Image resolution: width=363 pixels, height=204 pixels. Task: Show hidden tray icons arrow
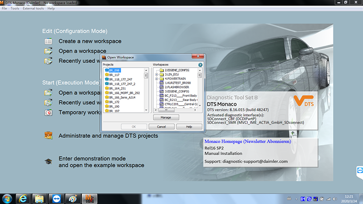[x=296, y=199]
